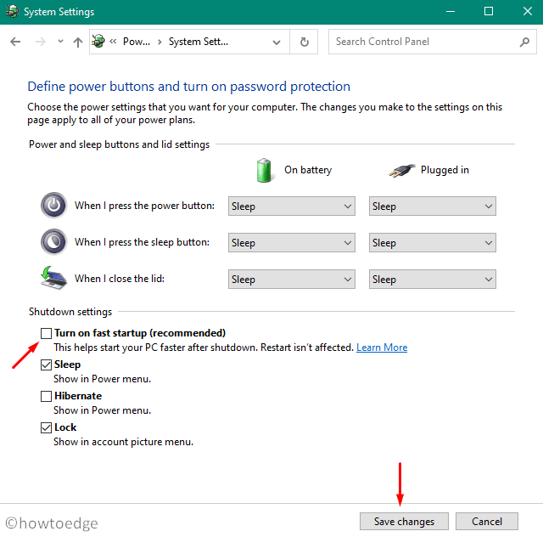Open power button On battery dropdown
543x537 pixels.
coord(292,206)
